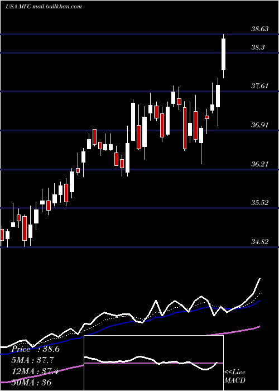This screenshot has width=279, height=391.
Task: Click the 37.61 price level label
Action: point(260,86)
